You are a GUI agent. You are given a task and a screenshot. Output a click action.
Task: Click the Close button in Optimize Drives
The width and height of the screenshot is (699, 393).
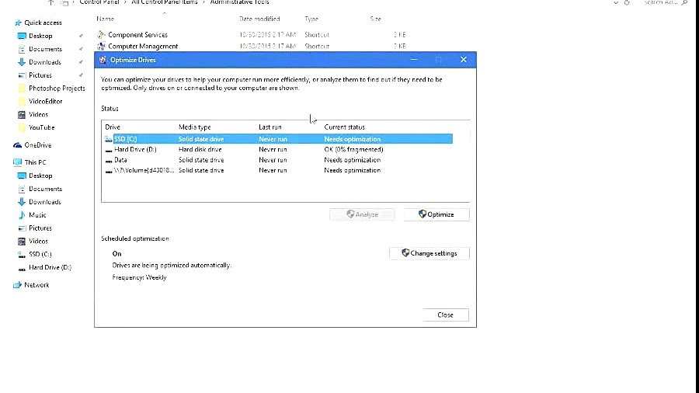tap(445, 315)
